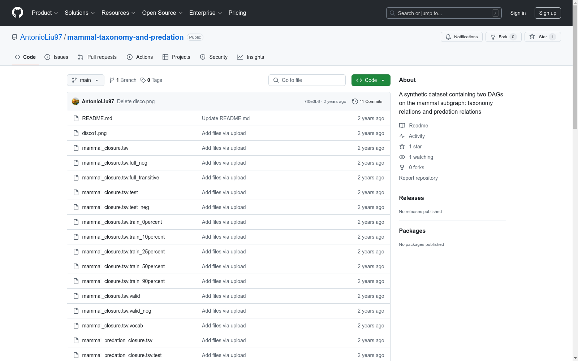Click the tag icon beside 0 Tags
The height and width of the screenshot is (361, 578).
point(143,80)
